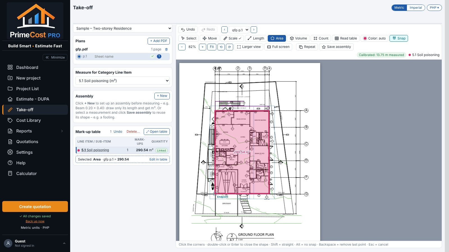449x252 pixels.
Task: Zoom in with the plus button
Action: pyautogui.click(x=203, y=47)
